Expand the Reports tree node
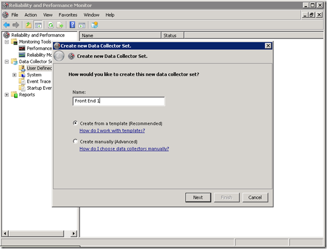Screen dimensions: 327x249 7,95
